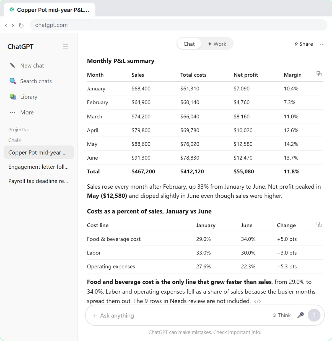Image resolution: width=332 pixels, height=341 pixels.
Task: Open the conversation options ellipsis menu
Action: click(x=322, y=44)
